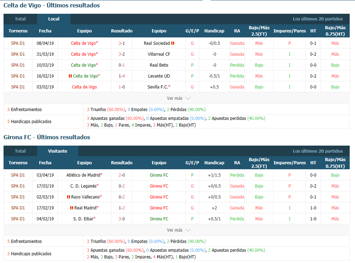Click red card icon next to Real Sociedad

[x=173, y=43]
